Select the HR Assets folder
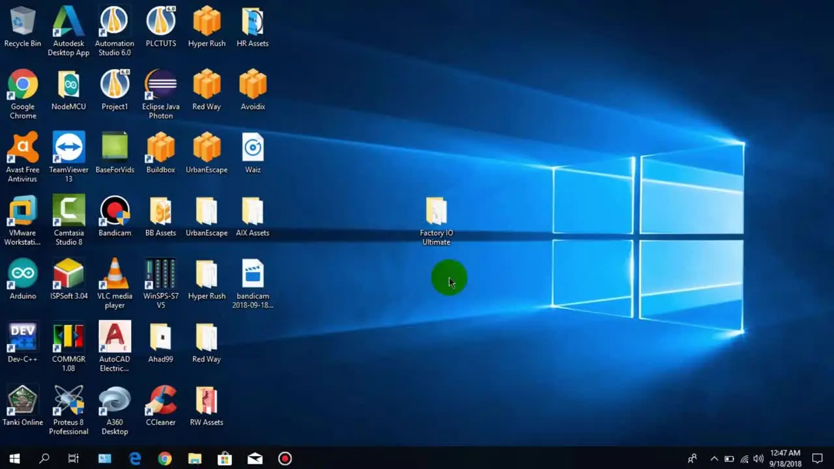 pyautogui.click(x=253, y=27)
